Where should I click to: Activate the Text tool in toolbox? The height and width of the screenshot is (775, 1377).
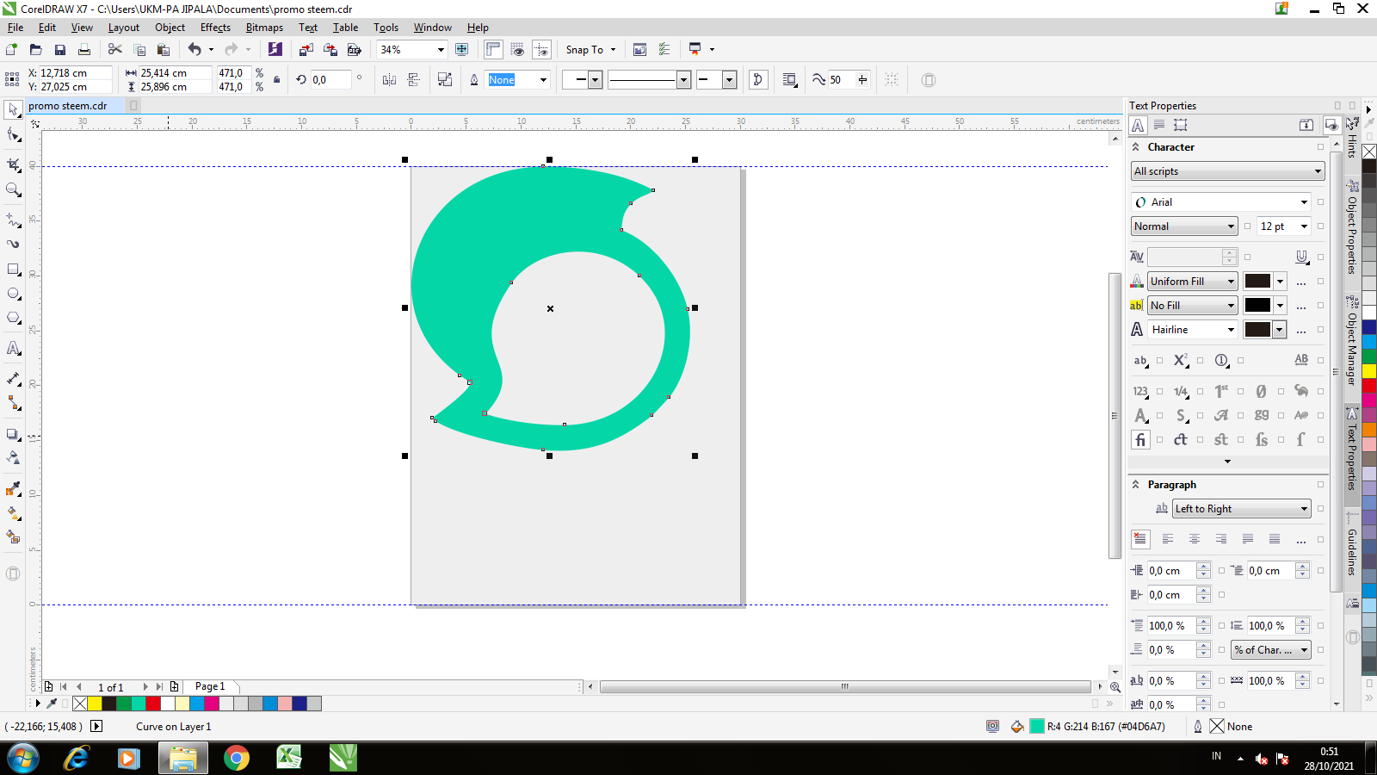(x=13, y=349)
